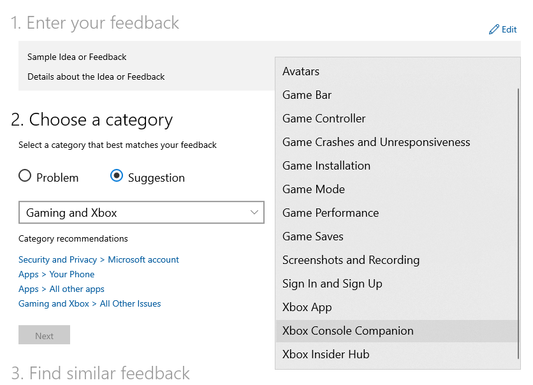Select Game Performance subcategory
The width and height of the screenshot is (533, 385).
tap(397, 213)
